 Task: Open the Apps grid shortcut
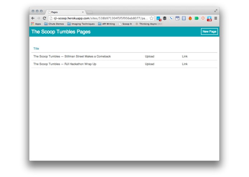[36, 24]
